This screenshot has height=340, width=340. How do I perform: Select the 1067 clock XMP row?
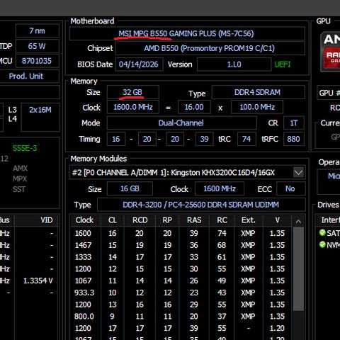[181, 280]
